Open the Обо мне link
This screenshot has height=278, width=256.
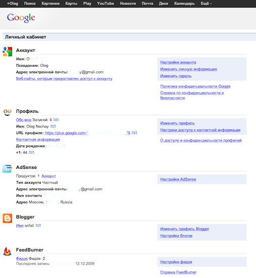pyautogui.click(x=24, y=120)
